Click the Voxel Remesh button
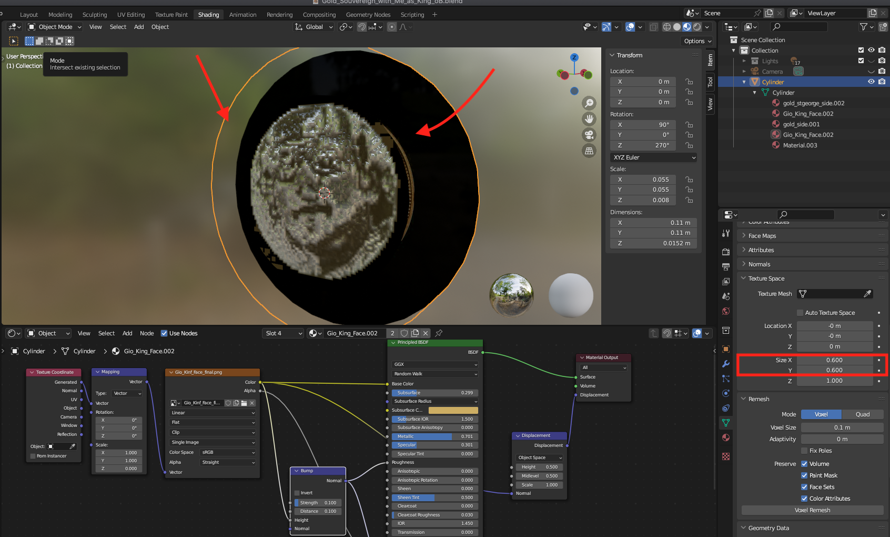The image size is (890, 537). 812,510
